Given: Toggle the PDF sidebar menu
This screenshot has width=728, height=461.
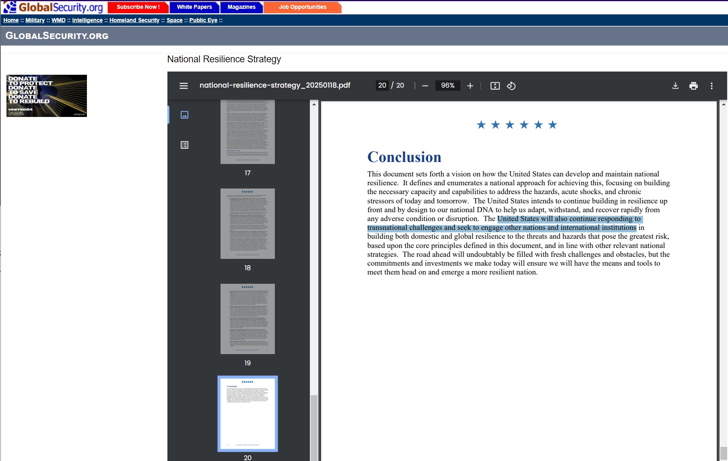Looking at the screenshot, I should coord(184,86).
